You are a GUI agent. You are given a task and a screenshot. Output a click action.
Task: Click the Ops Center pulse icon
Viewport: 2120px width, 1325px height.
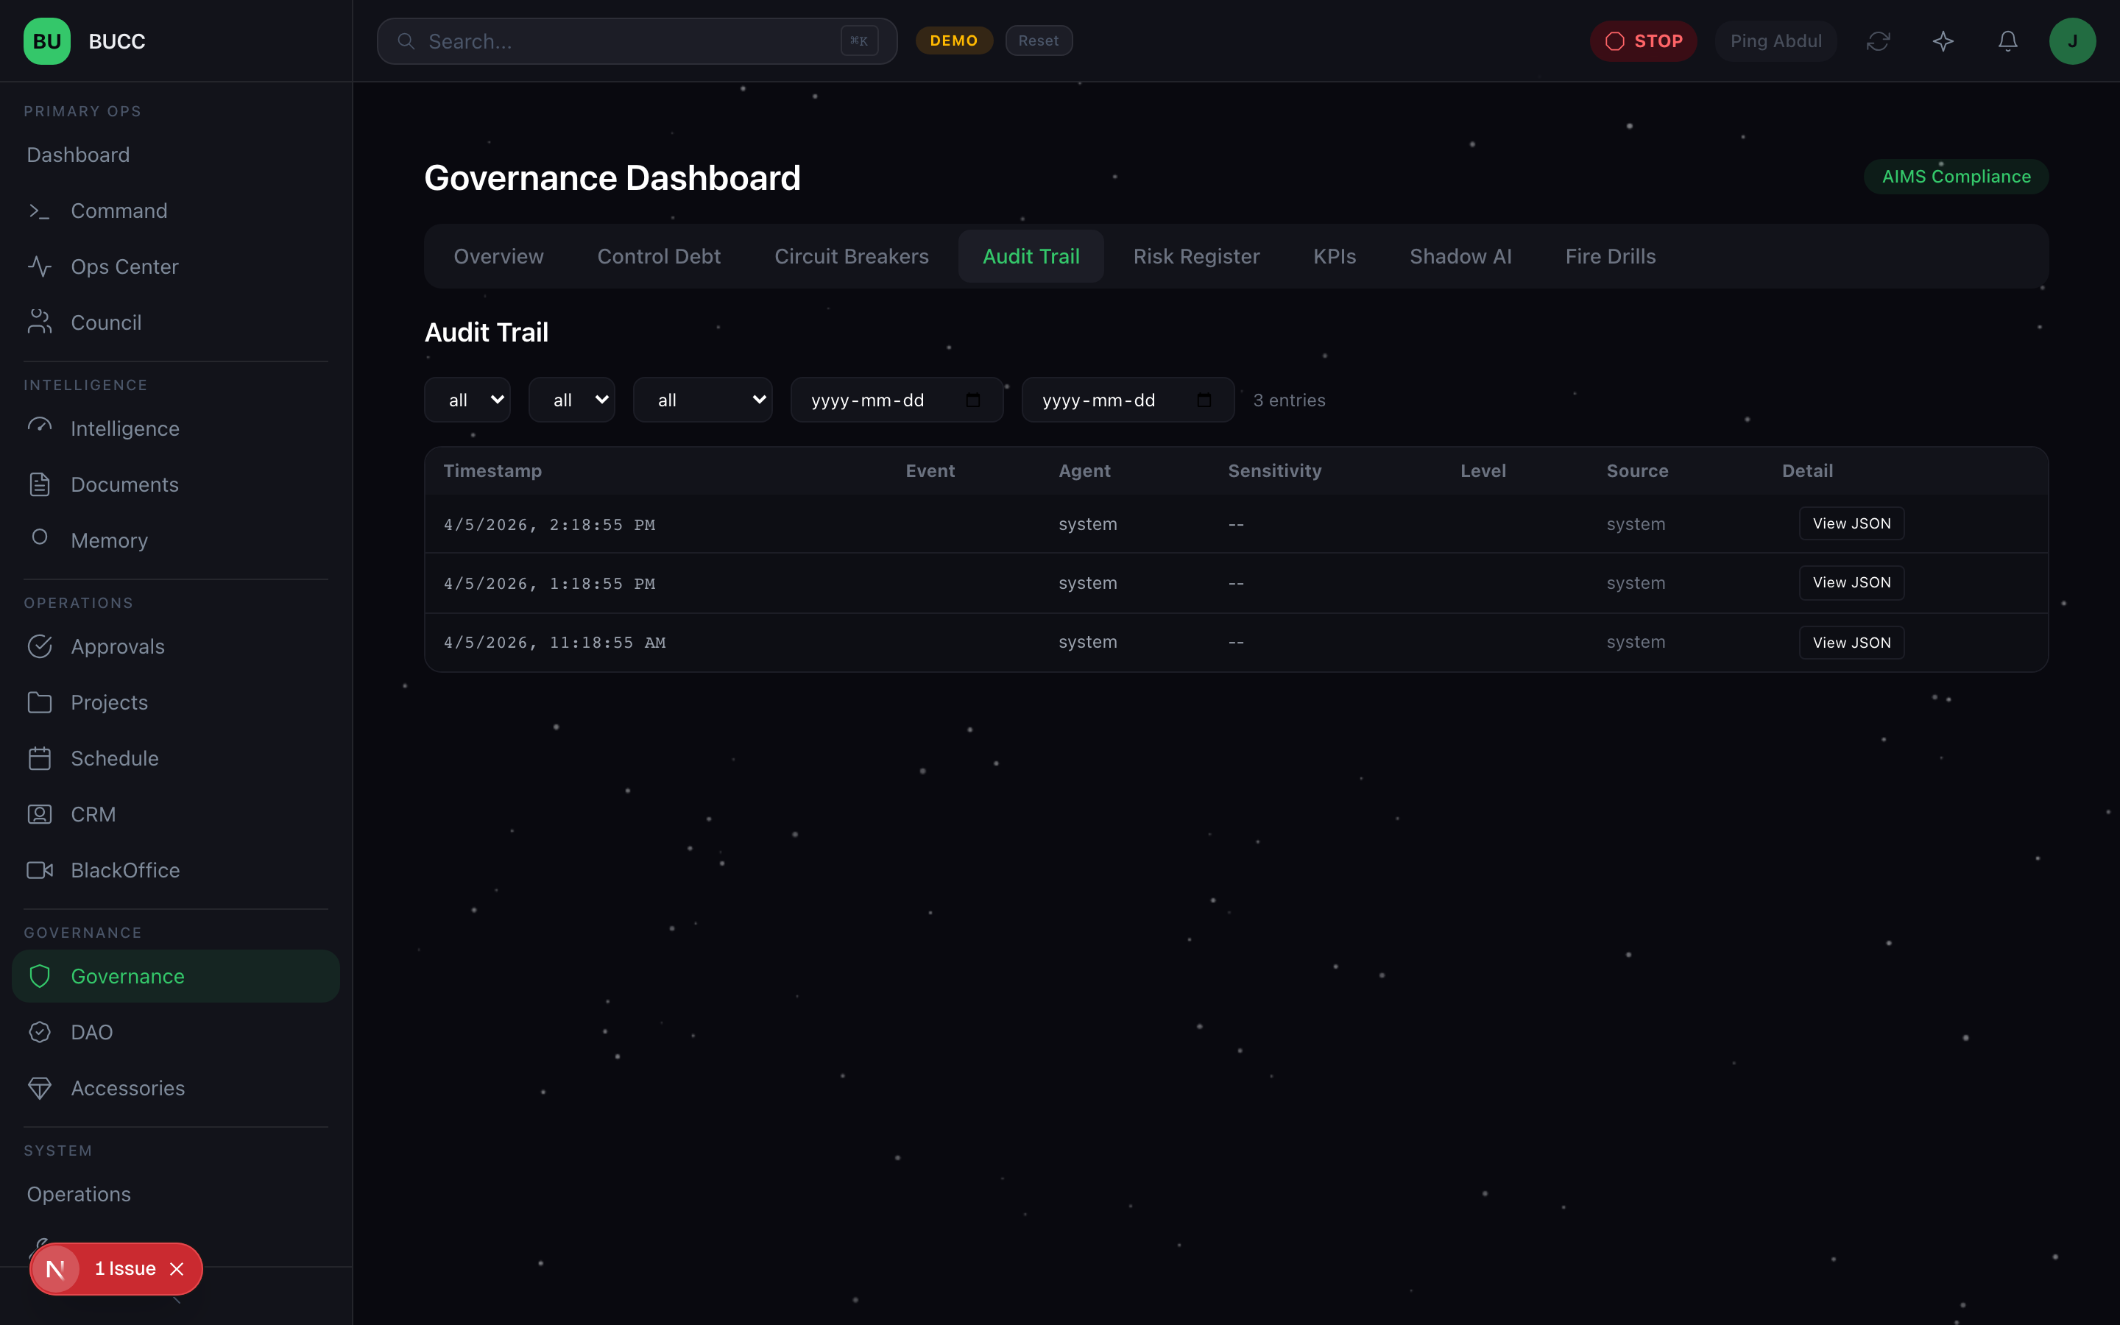pos(40,266)
